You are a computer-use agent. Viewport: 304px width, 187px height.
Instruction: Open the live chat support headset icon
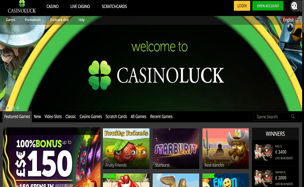(294, 6)
